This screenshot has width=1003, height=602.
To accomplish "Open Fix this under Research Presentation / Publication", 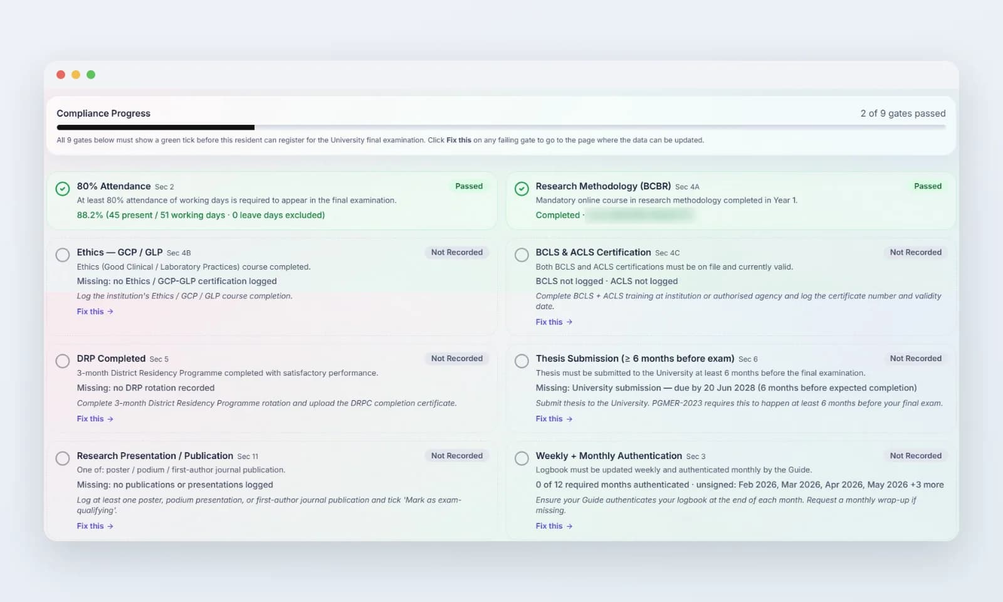I will pyautogui.click(x=95, y=526).
